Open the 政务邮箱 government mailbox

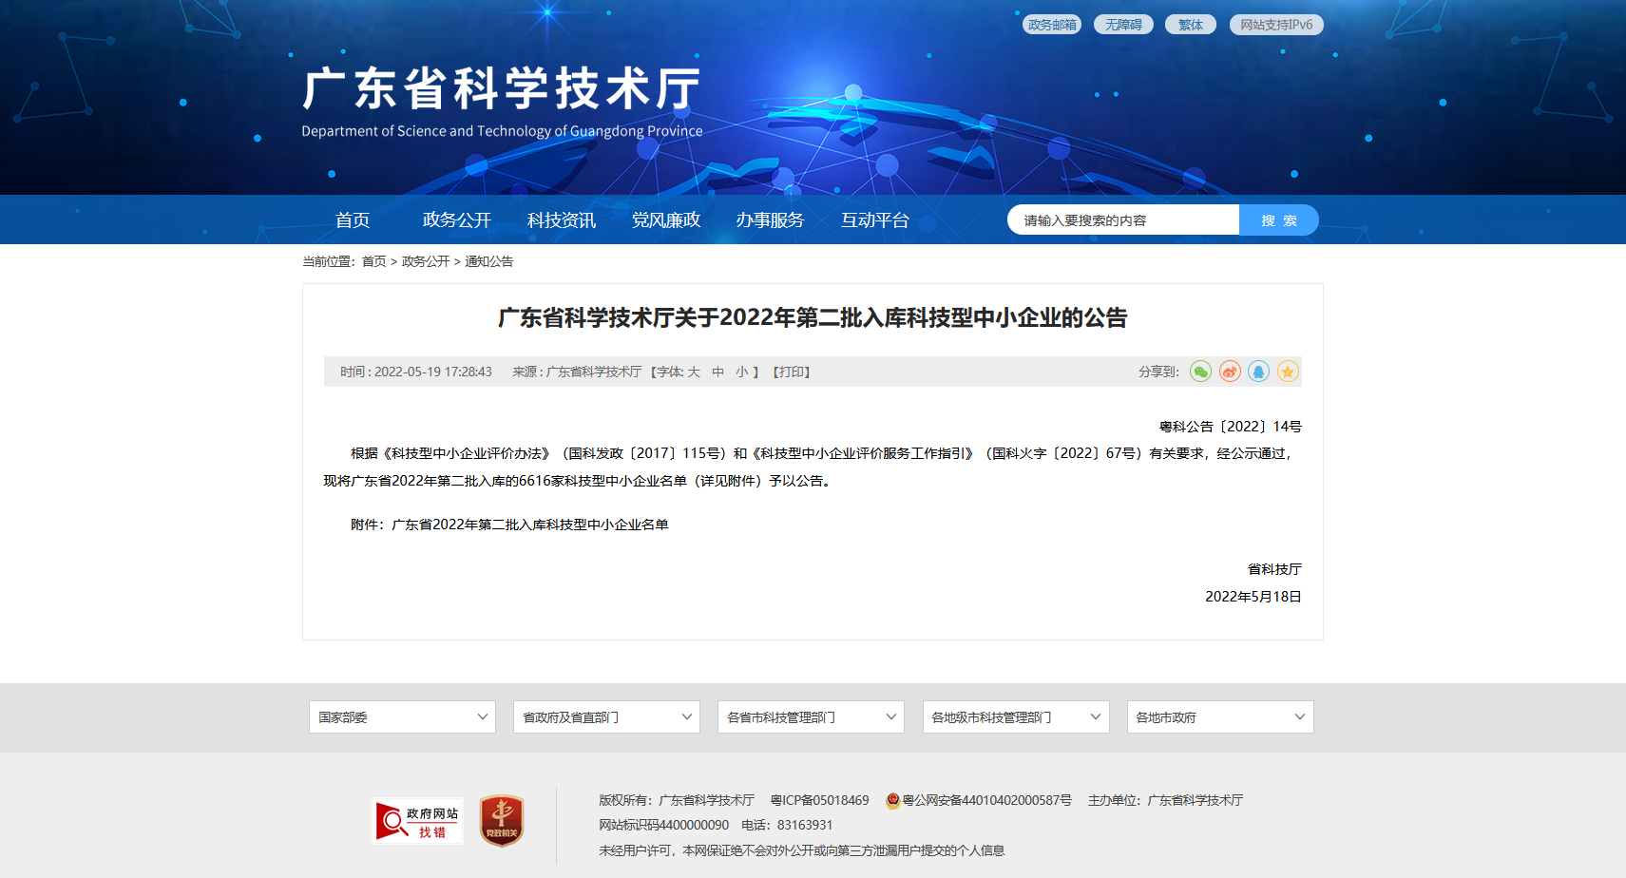point(1052,24)
